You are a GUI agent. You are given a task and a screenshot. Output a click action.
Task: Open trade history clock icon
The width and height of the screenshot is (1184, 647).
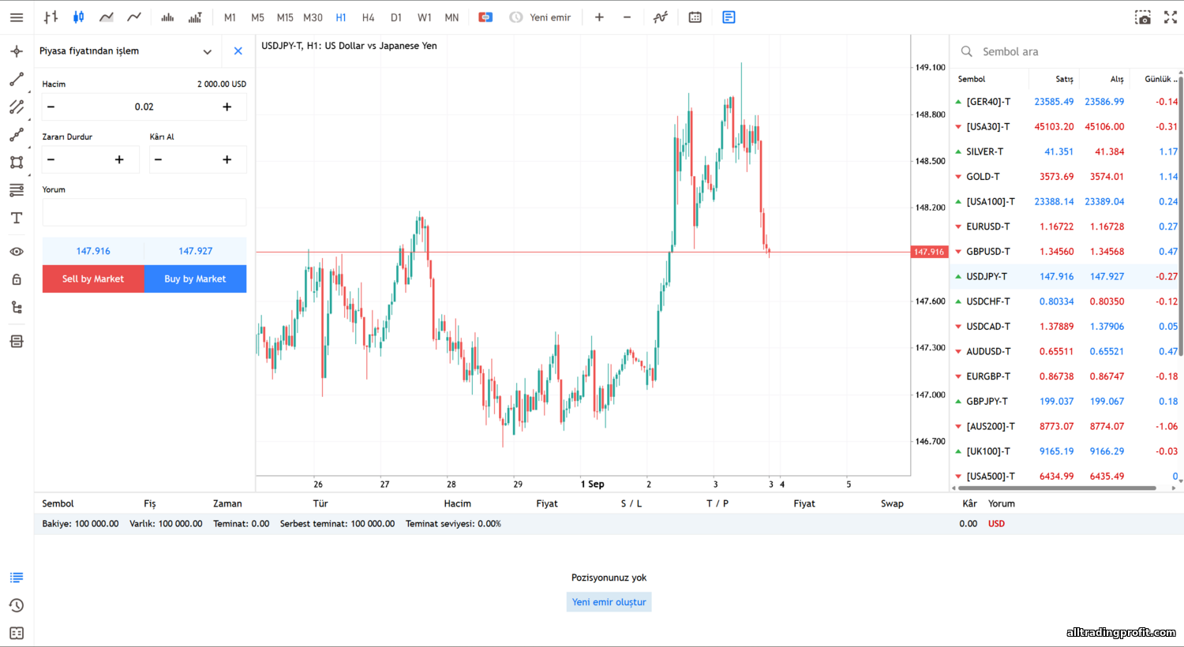coord(17,605)
